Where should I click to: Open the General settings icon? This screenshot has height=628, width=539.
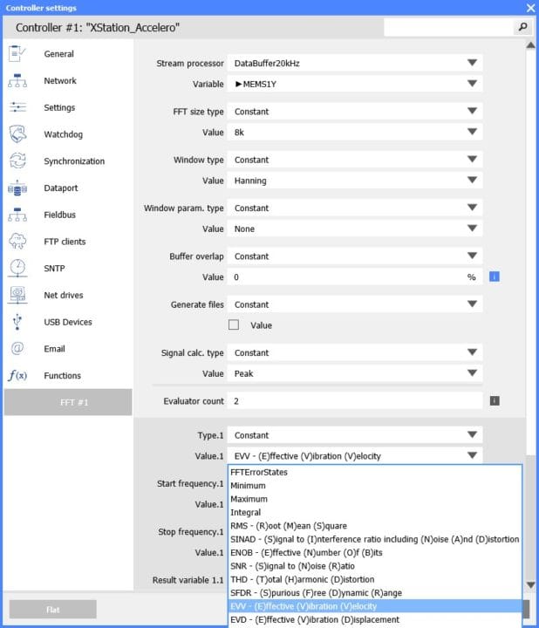[17, 54]
